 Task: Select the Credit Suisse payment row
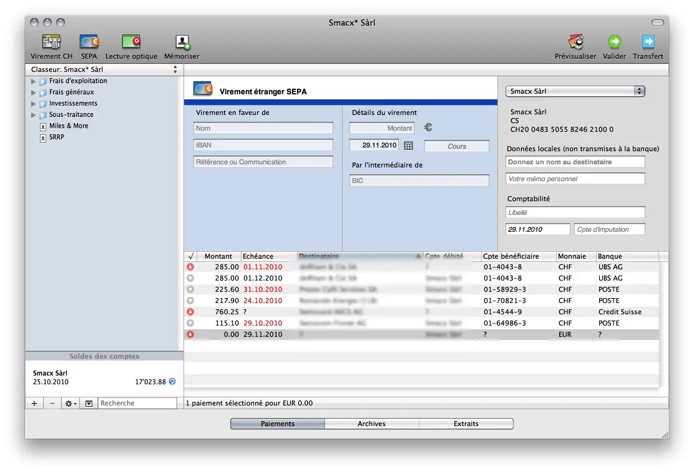coord(422,312)
